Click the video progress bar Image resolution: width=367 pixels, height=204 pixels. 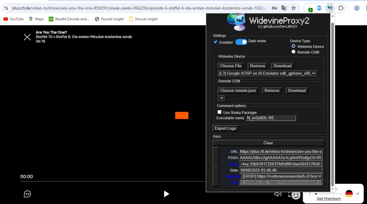[x=113, y=181]
